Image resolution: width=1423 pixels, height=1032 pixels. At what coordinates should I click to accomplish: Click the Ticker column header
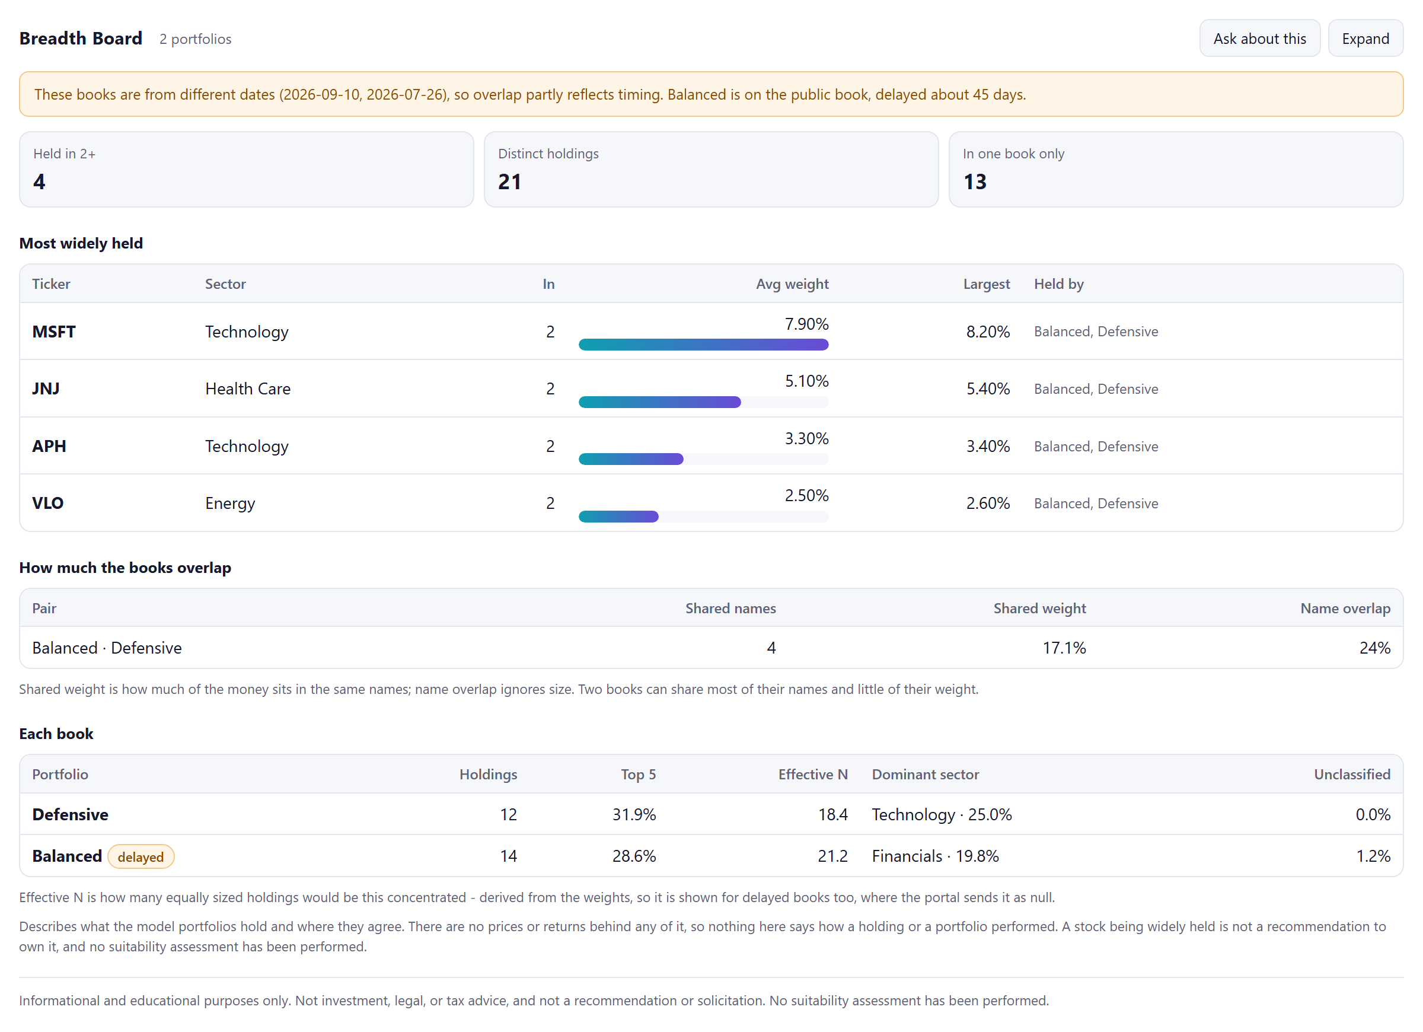[51, 284]
